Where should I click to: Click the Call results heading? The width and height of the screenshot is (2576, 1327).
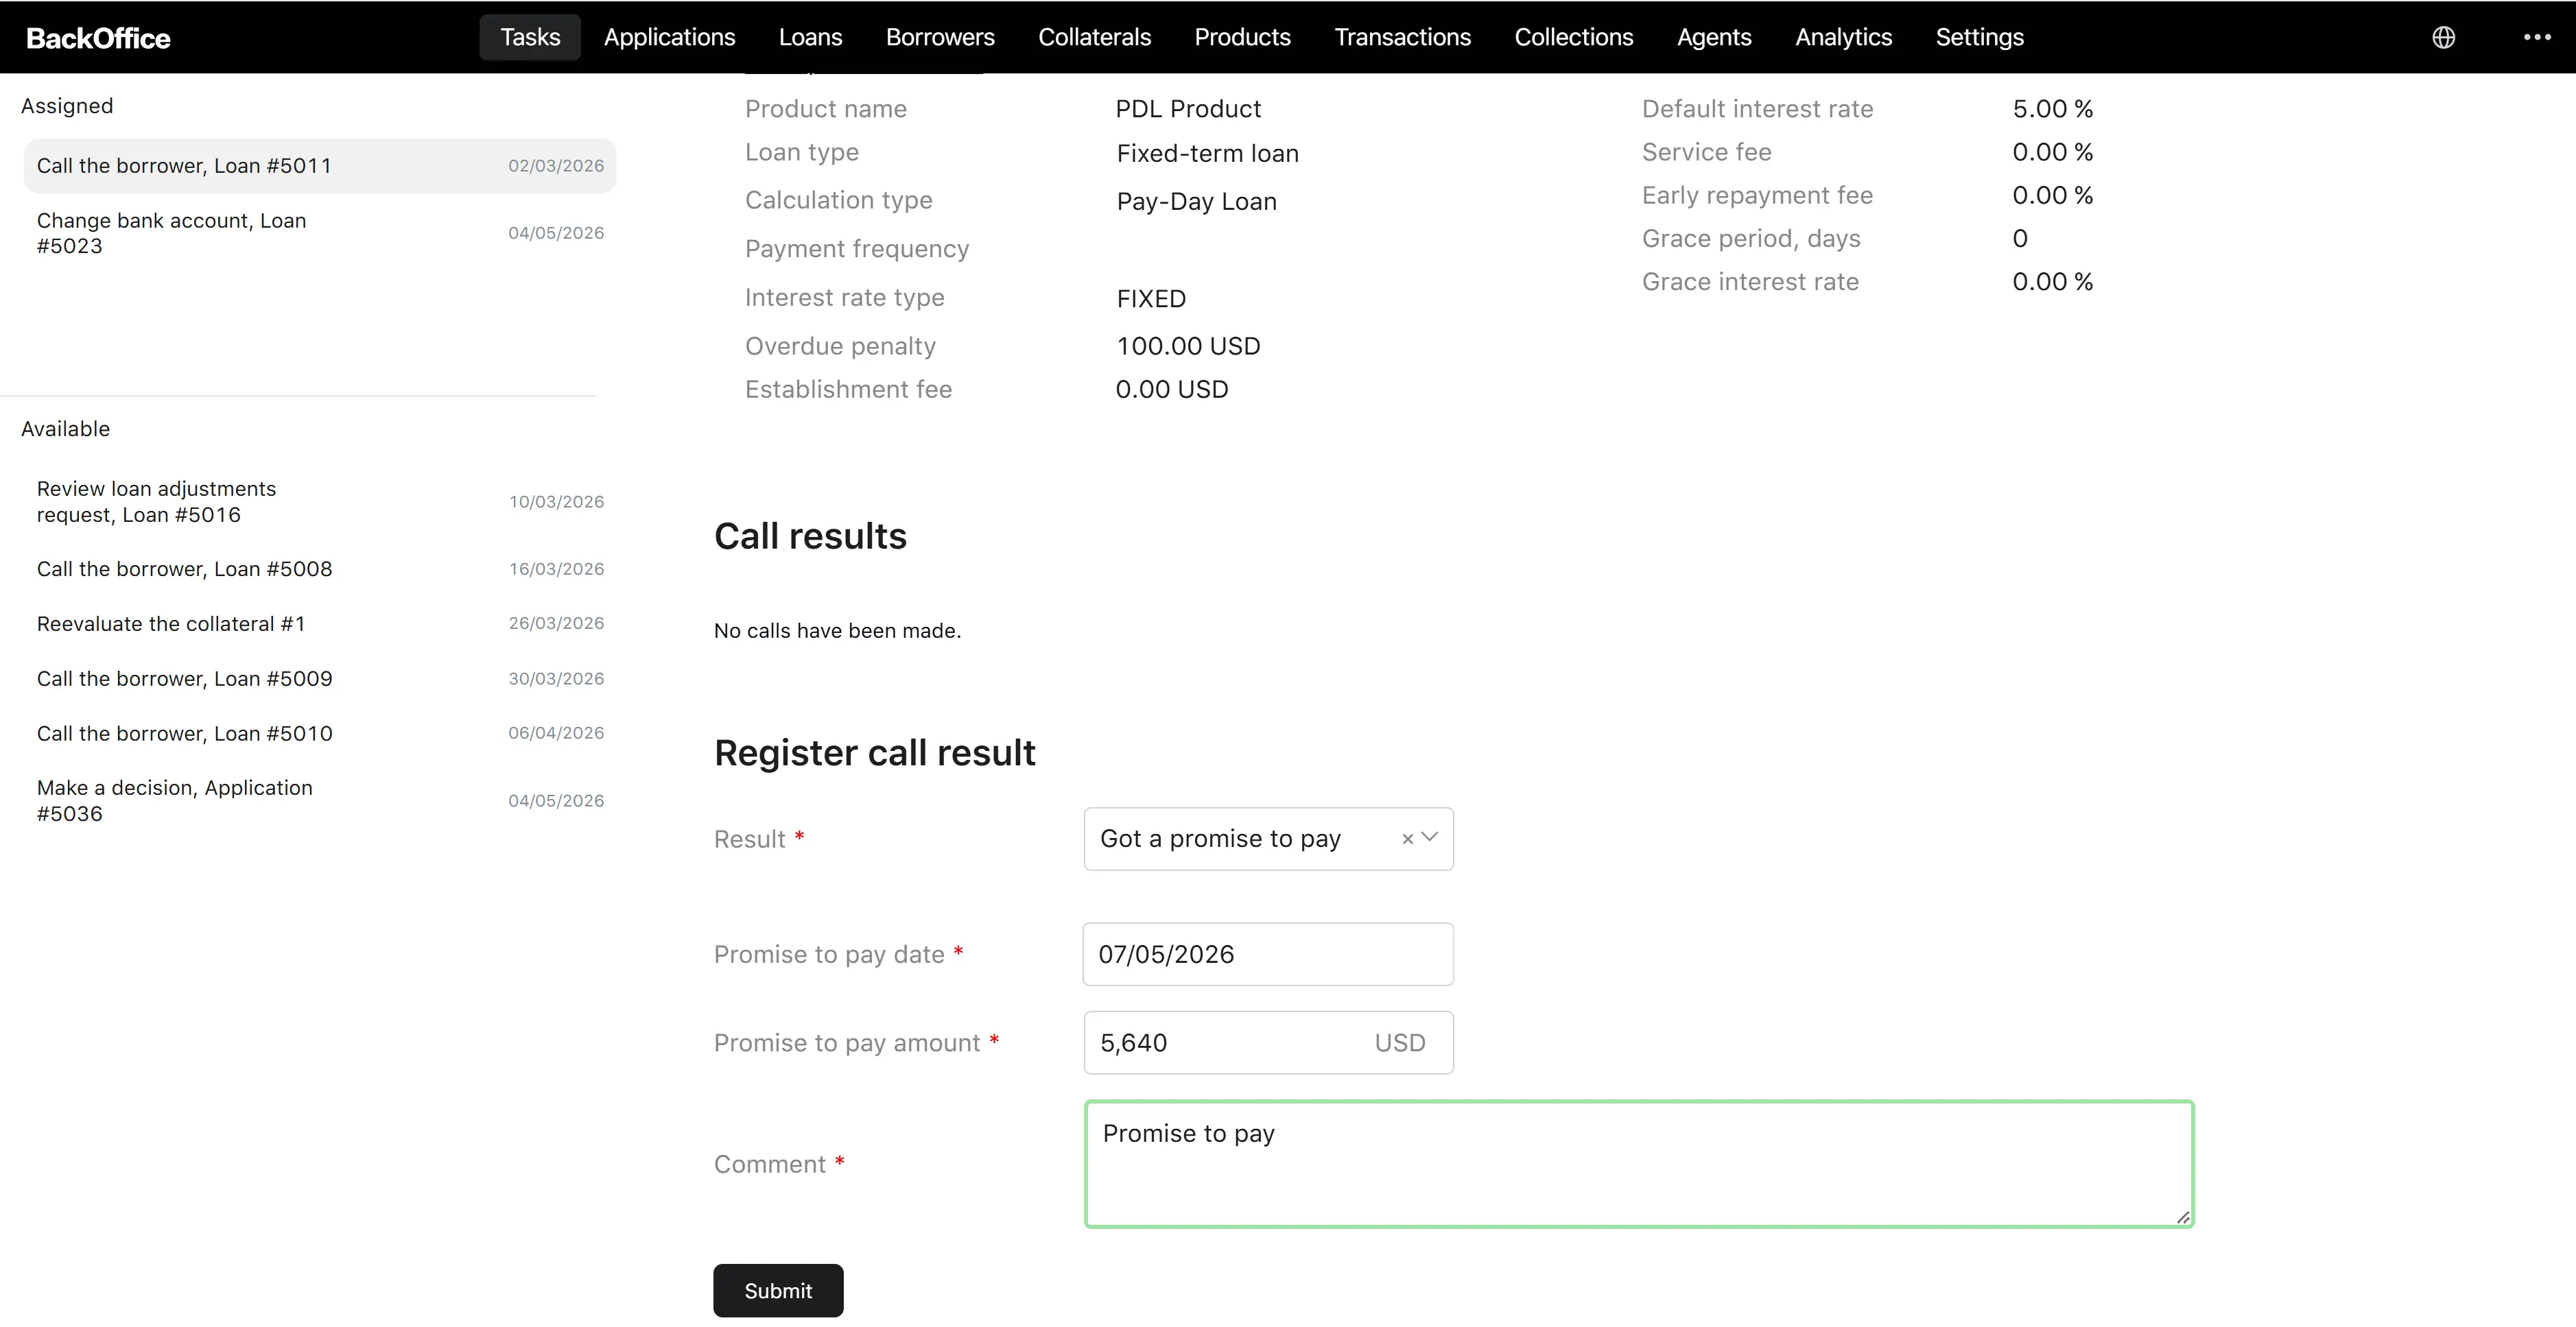810,536
